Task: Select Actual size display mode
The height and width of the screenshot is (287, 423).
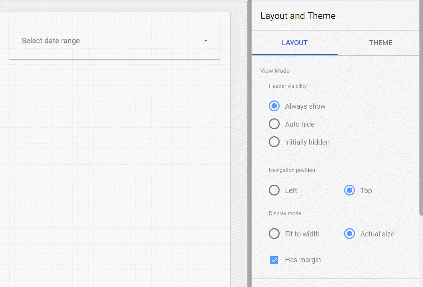Action: tap(350, 234)
